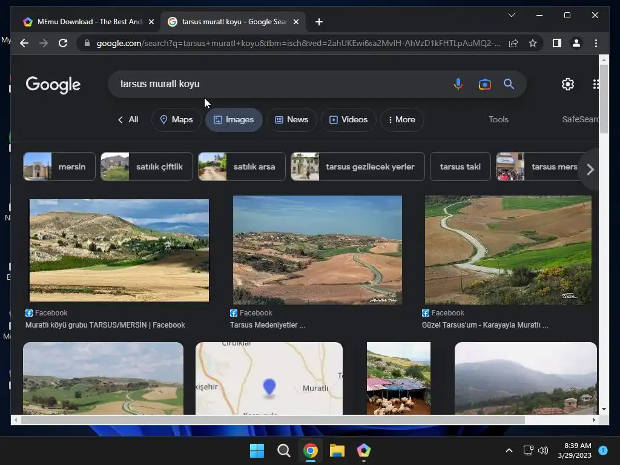Image resolution: width=620 pixels, height=465 pixels.
Task: Open a new browser tab
Action: tap(319, 22)
